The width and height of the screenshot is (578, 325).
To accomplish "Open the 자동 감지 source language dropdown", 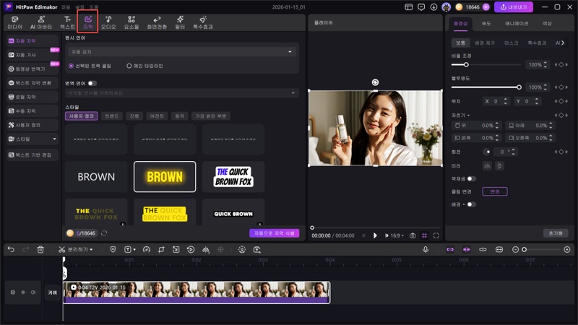I will (182, 52).
